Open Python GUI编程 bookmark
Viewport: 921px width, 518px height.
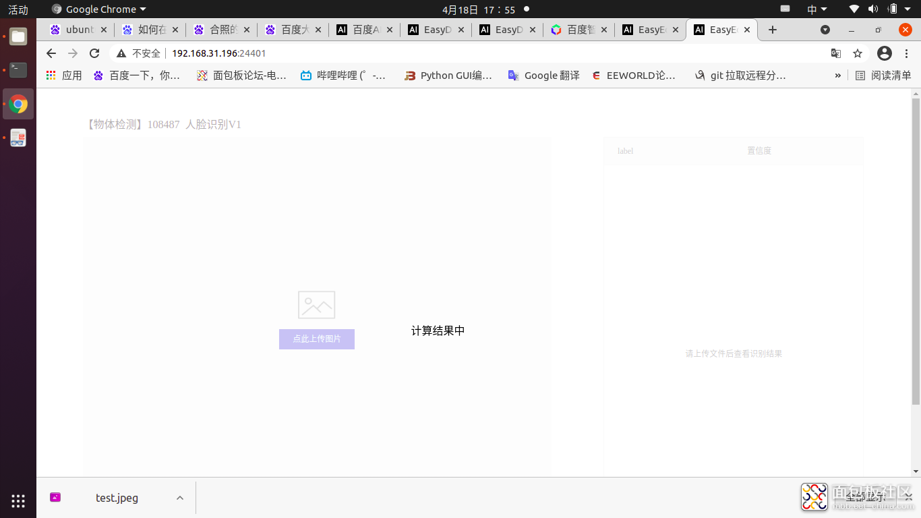[448, 76]
